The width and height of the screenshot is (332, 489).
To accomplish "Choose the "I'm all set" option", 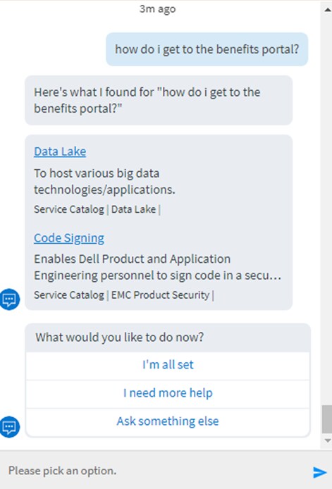I will (x=168, y=365).
